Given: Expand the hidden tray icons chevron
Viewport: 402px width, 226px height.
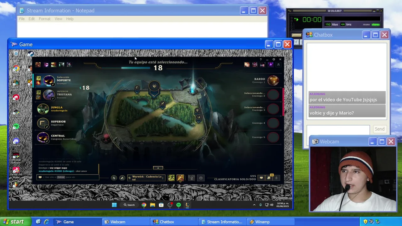Looking at the screenshot, I should (x=254, y=205).
